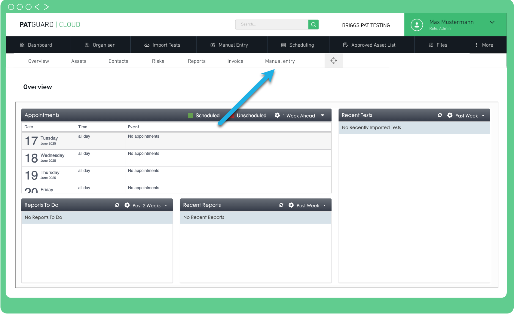
Task: Open the Import Tests menu
Action: pyautogui.click(x=164, y=45)
